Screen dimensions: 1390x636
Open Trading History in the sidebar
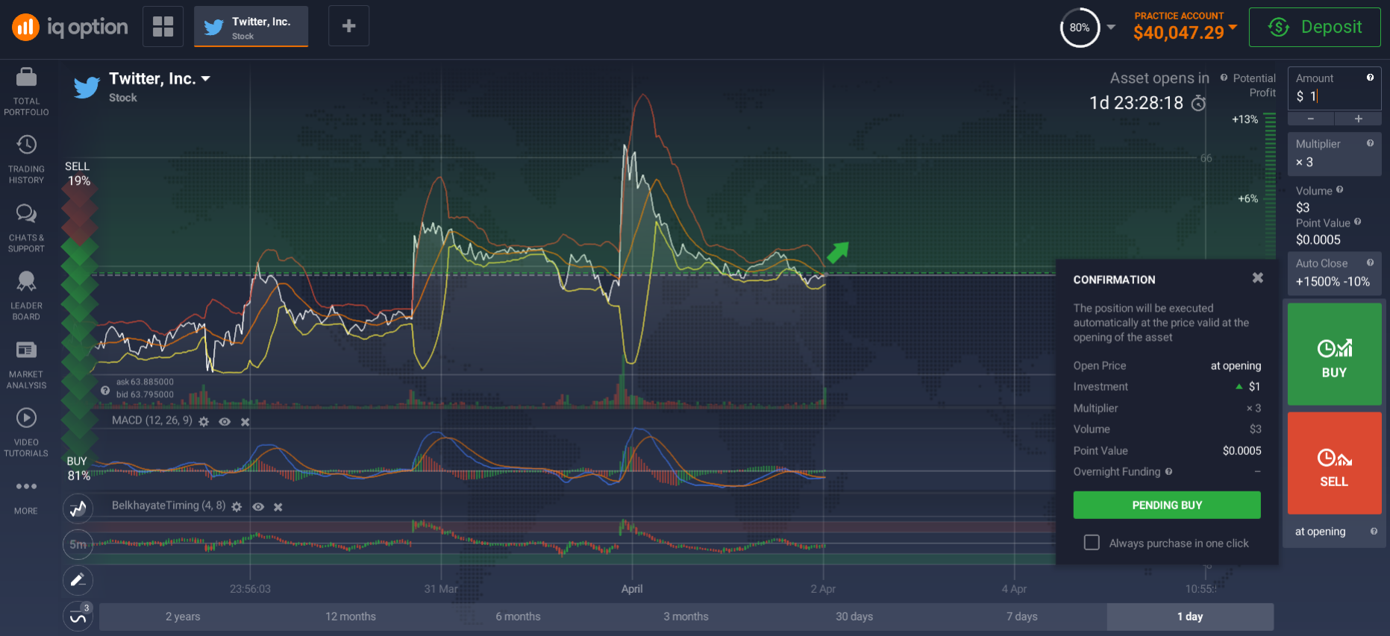[26, 159]
